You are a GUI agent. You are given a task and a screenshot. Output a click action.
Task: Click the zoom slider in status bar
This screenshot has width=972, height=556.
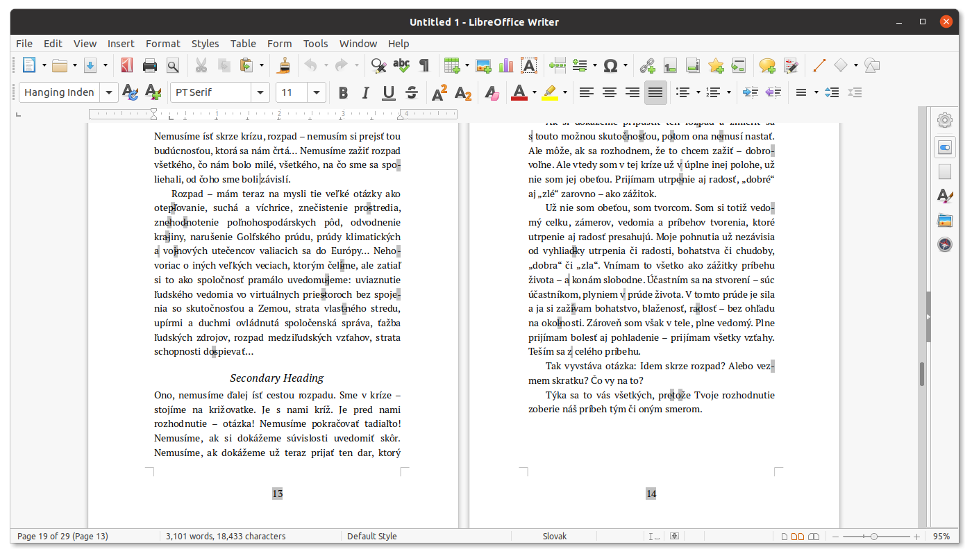[x=873, y=537]
